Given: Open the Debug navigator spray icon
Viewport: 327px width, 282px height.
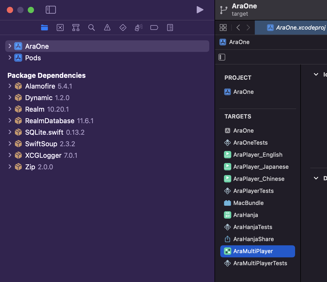Looking at the screenshot, I should click(139, 28).
